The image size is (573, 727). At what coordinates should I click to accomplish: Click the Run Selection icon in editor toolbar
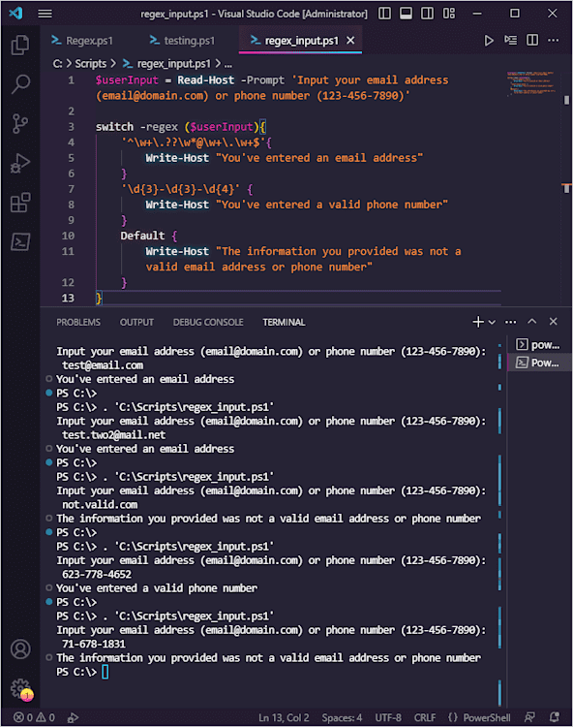(510, 41)
